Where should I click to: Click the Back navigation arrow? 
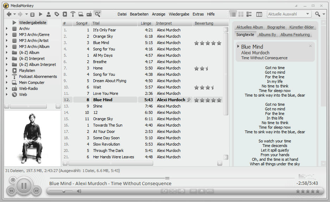(9, 14)
